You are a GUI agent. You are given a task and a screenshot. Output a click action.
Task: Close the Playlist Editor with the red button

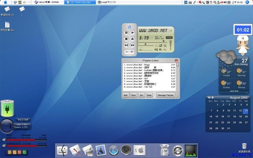[176, 60]
